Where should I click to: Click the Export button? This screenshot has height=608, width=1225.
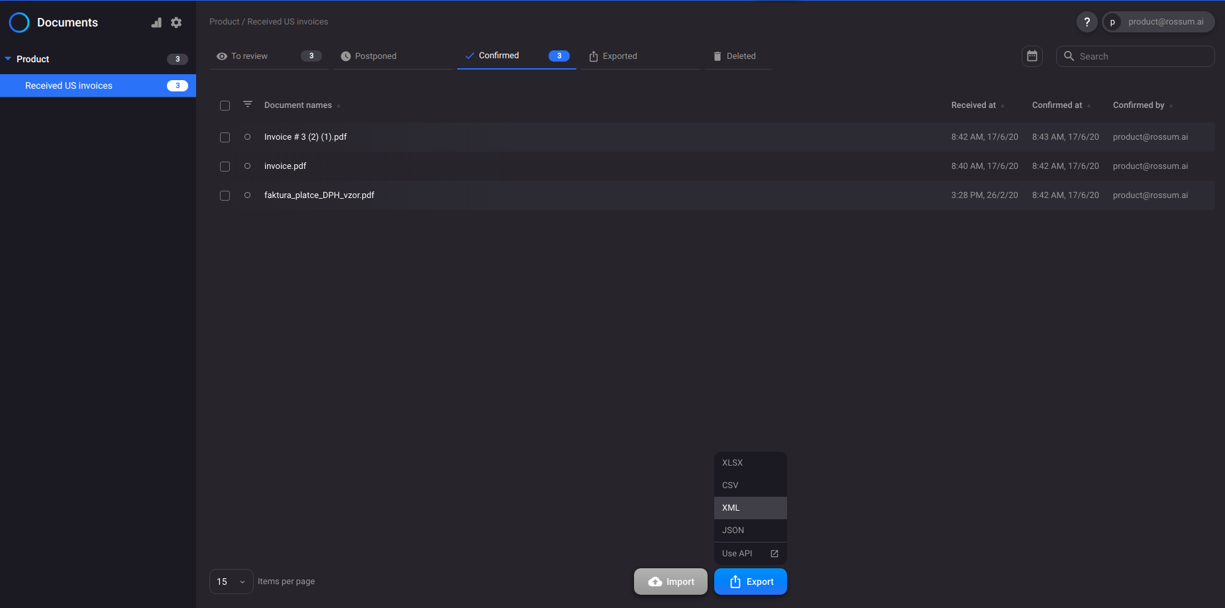[750, 581]
